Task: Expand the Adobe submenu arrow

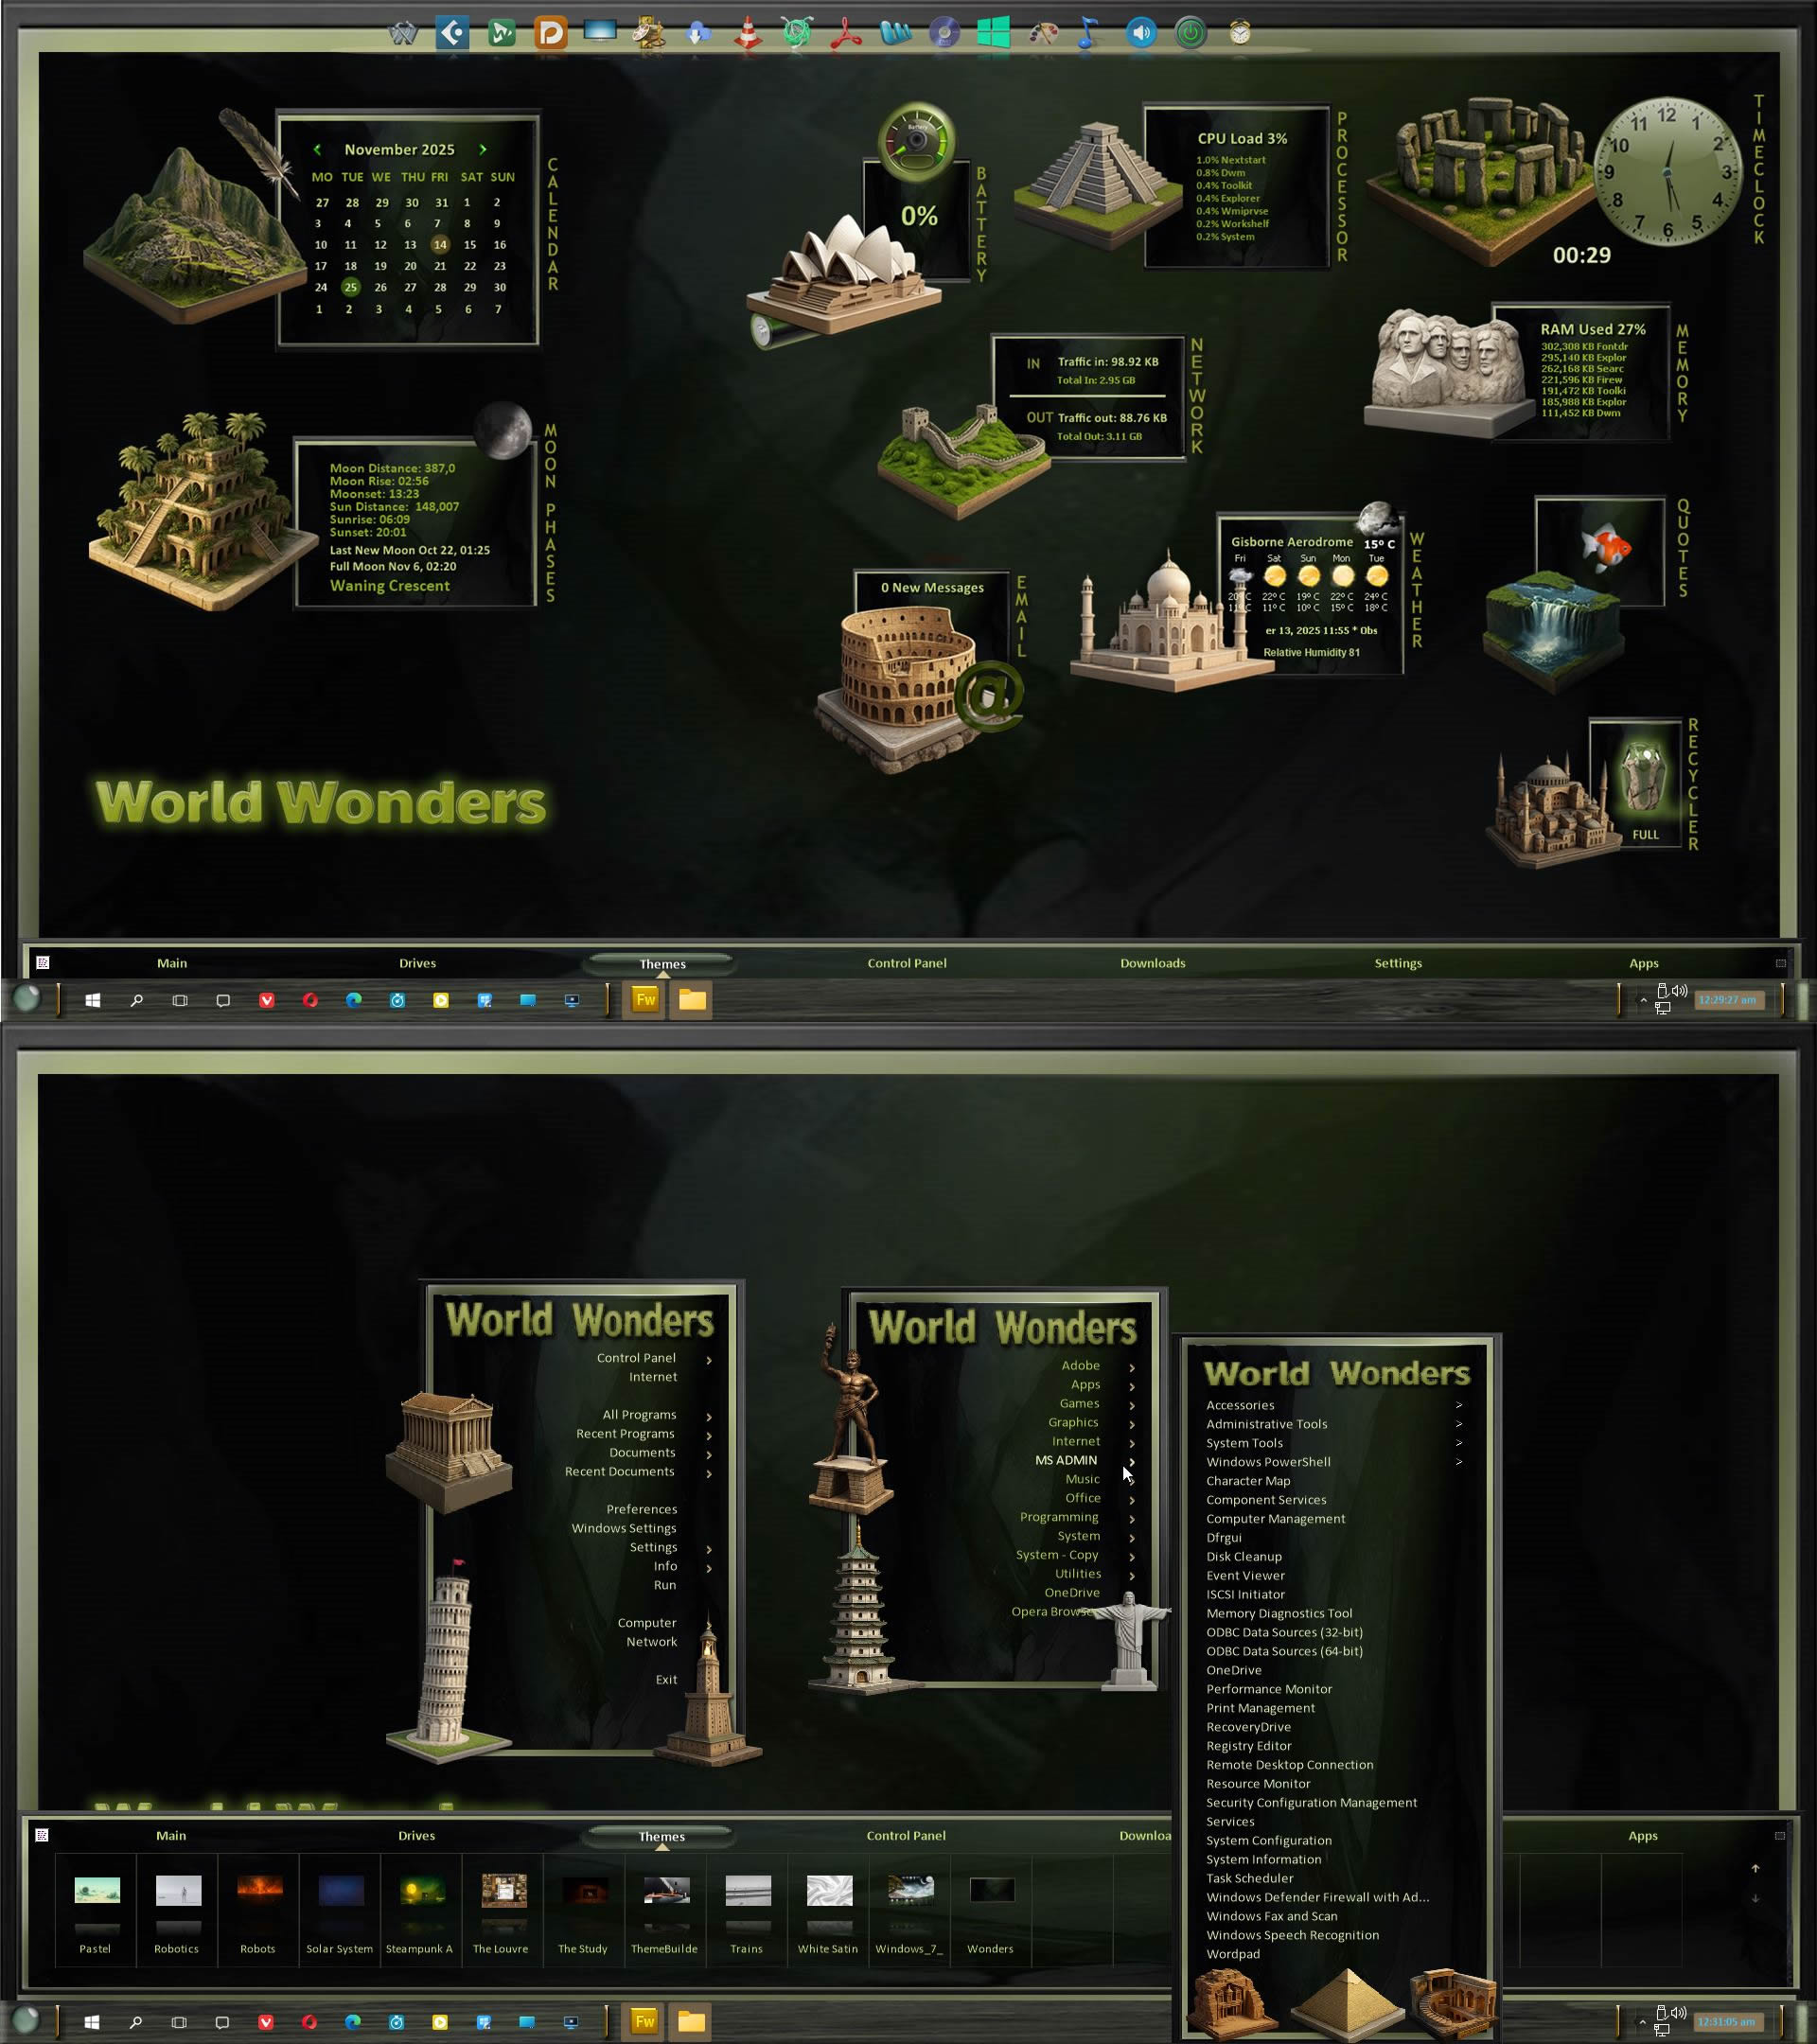Action: tap(1132, 1367)
